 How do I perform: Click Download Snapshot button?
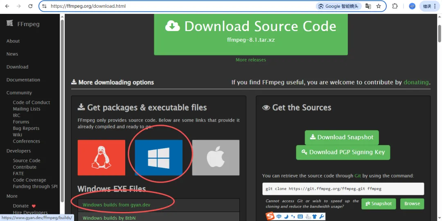click(x=342, y=137)
